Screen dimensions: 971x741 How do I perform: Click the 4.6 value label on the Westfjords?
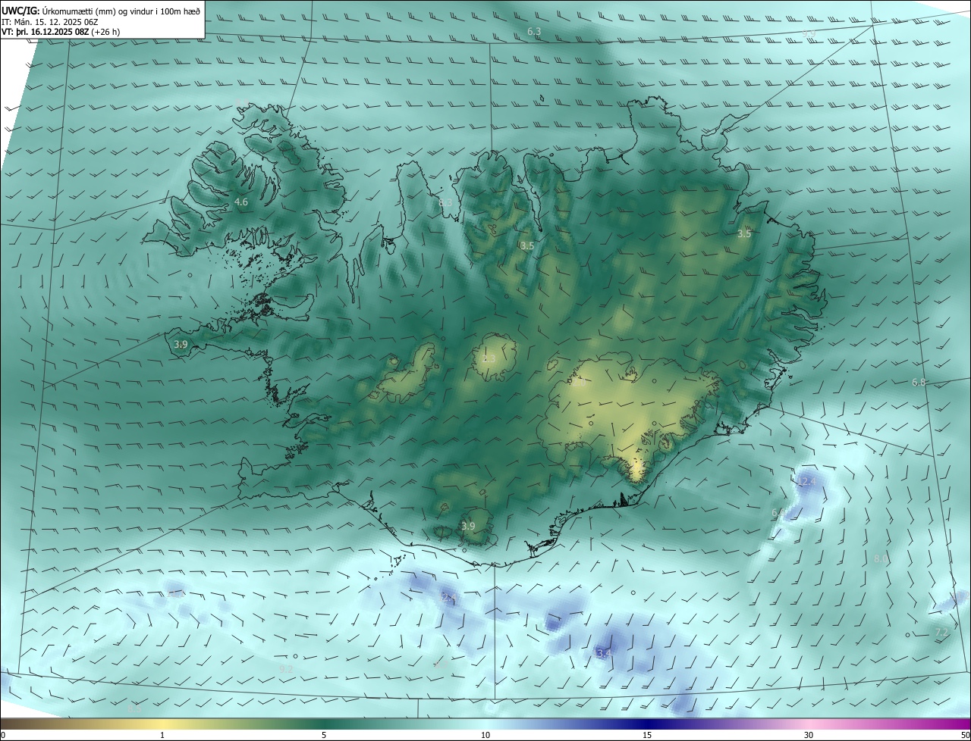[241, 202]
